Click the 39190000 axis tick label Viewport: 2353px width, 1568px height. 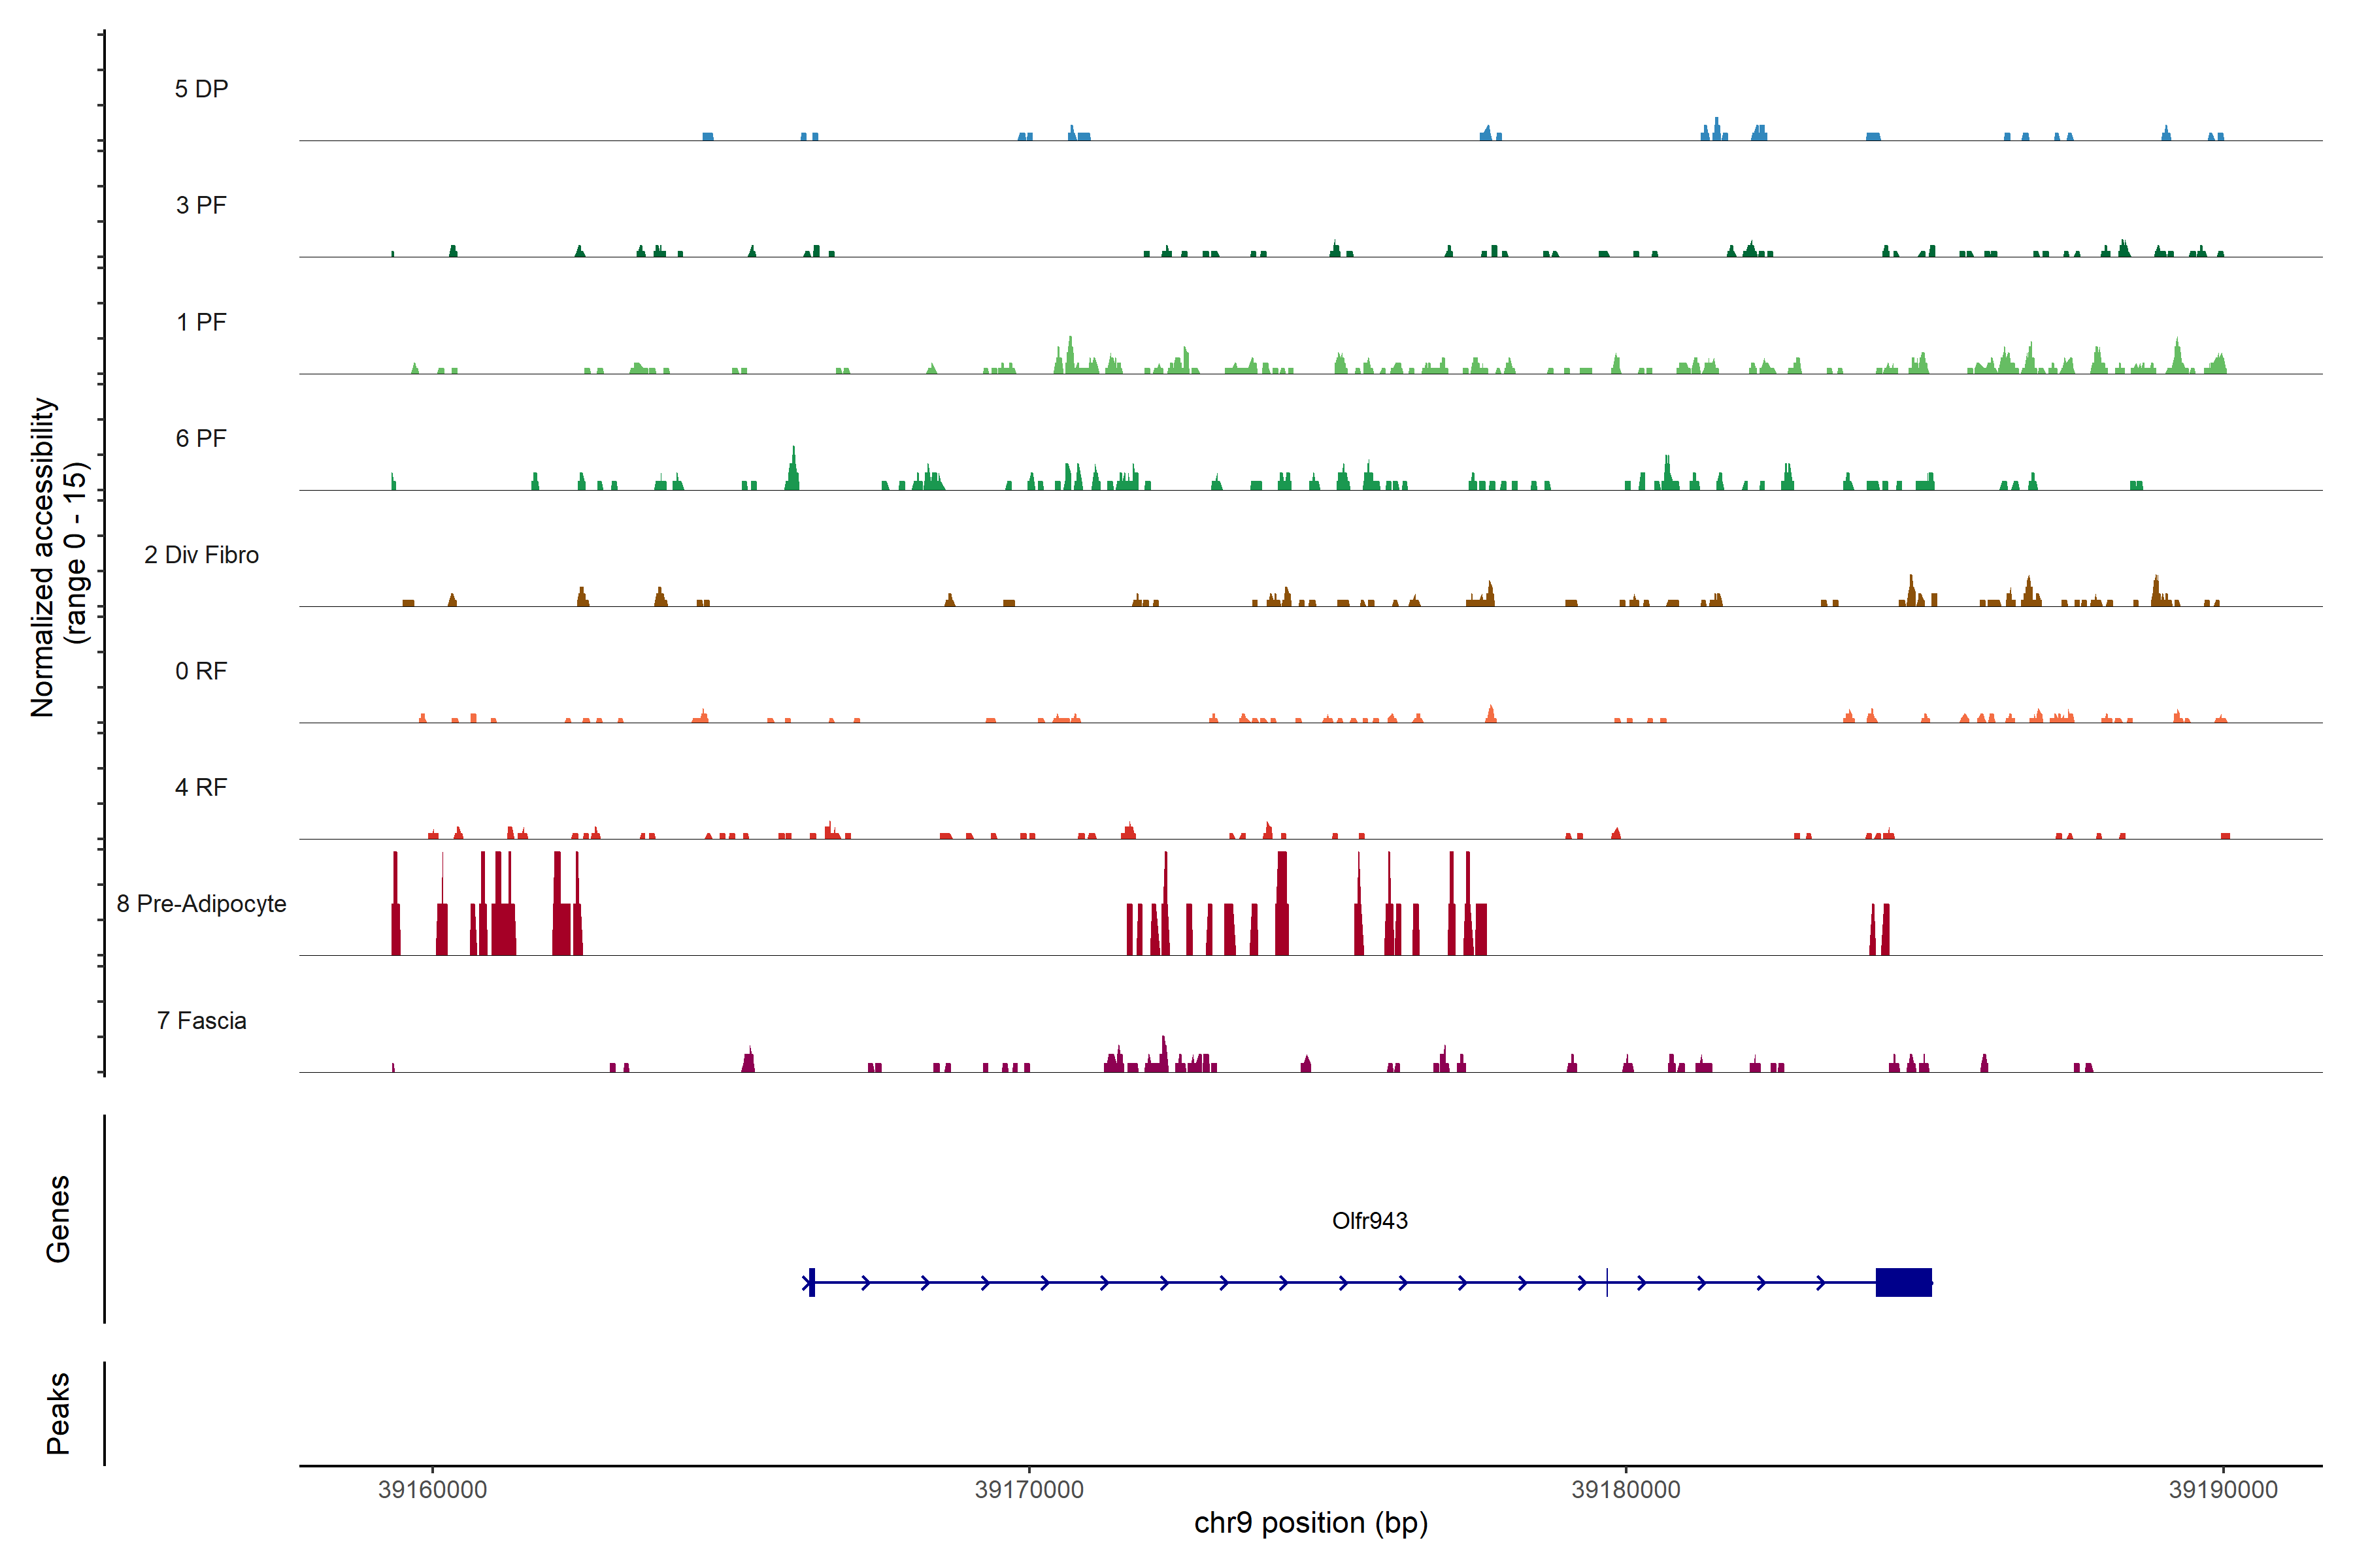pyautogui.click(x=2223, y=1489)
